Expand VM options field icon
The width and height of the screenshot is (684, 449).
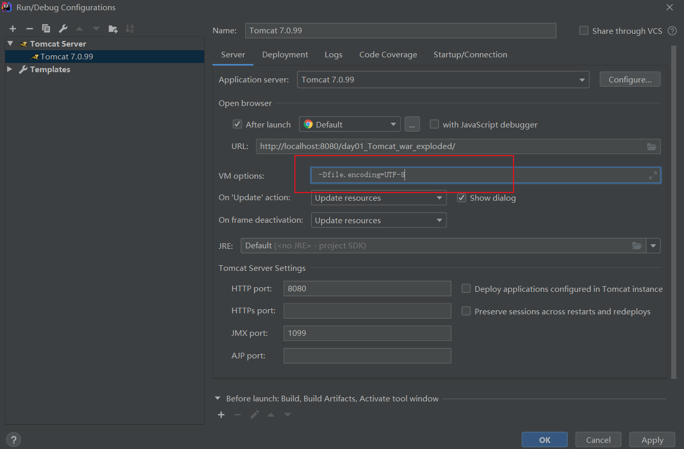click(x=653, y=176)
